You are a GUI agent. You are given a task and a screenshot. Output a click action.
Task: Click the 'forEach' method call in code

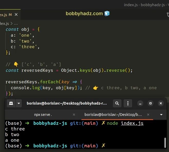coord(49,82)
